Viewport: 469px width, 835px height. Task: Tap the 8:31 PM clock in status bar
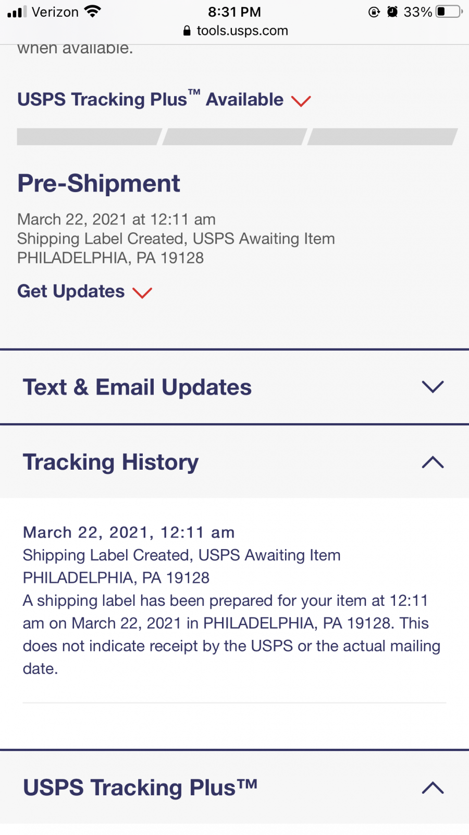click(x=234, y=11)
